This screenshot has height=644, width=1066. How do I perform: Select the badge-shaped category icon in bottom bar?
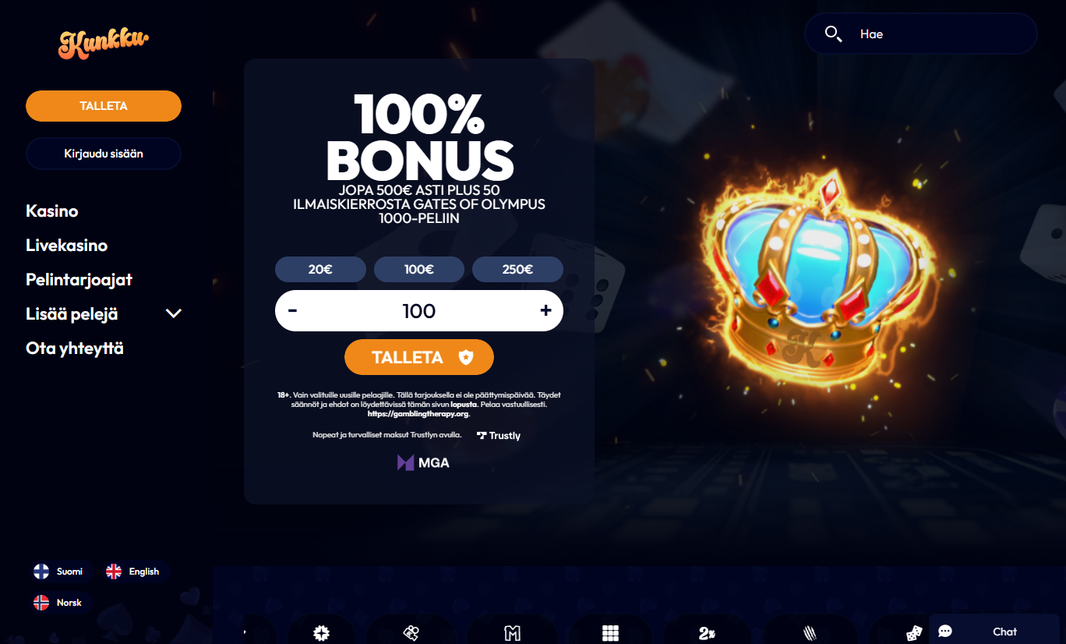tap(321, 633)
